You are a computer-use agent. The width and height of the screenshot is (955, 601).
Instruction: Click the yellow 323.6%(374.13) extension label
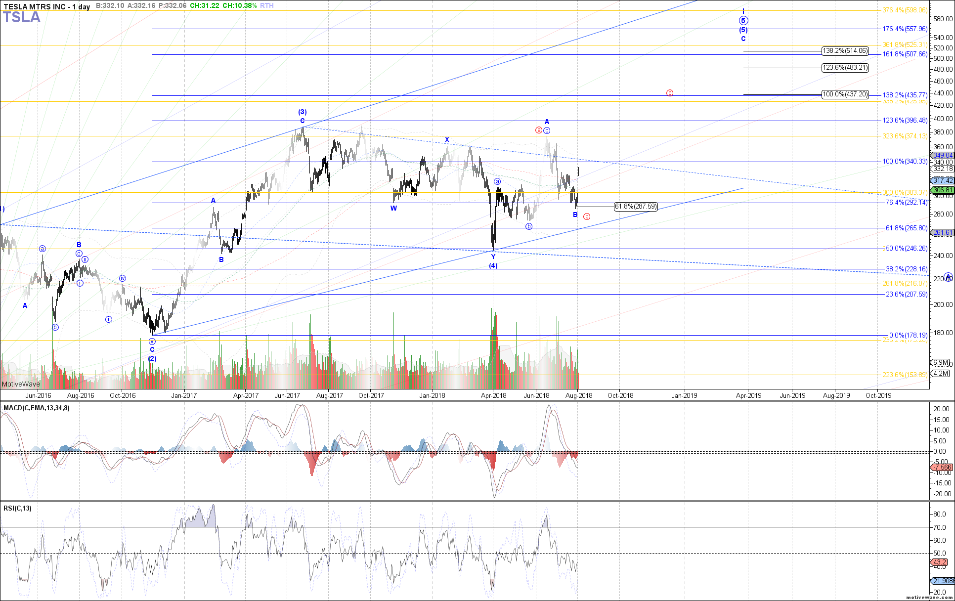905,136
